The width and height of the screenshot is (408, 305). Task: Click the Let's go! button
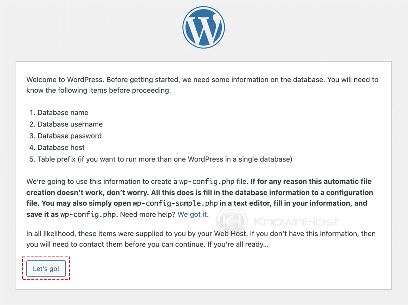click(46, 268)
